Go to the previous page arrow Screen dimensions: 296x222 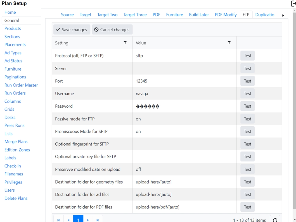[68, 220]
